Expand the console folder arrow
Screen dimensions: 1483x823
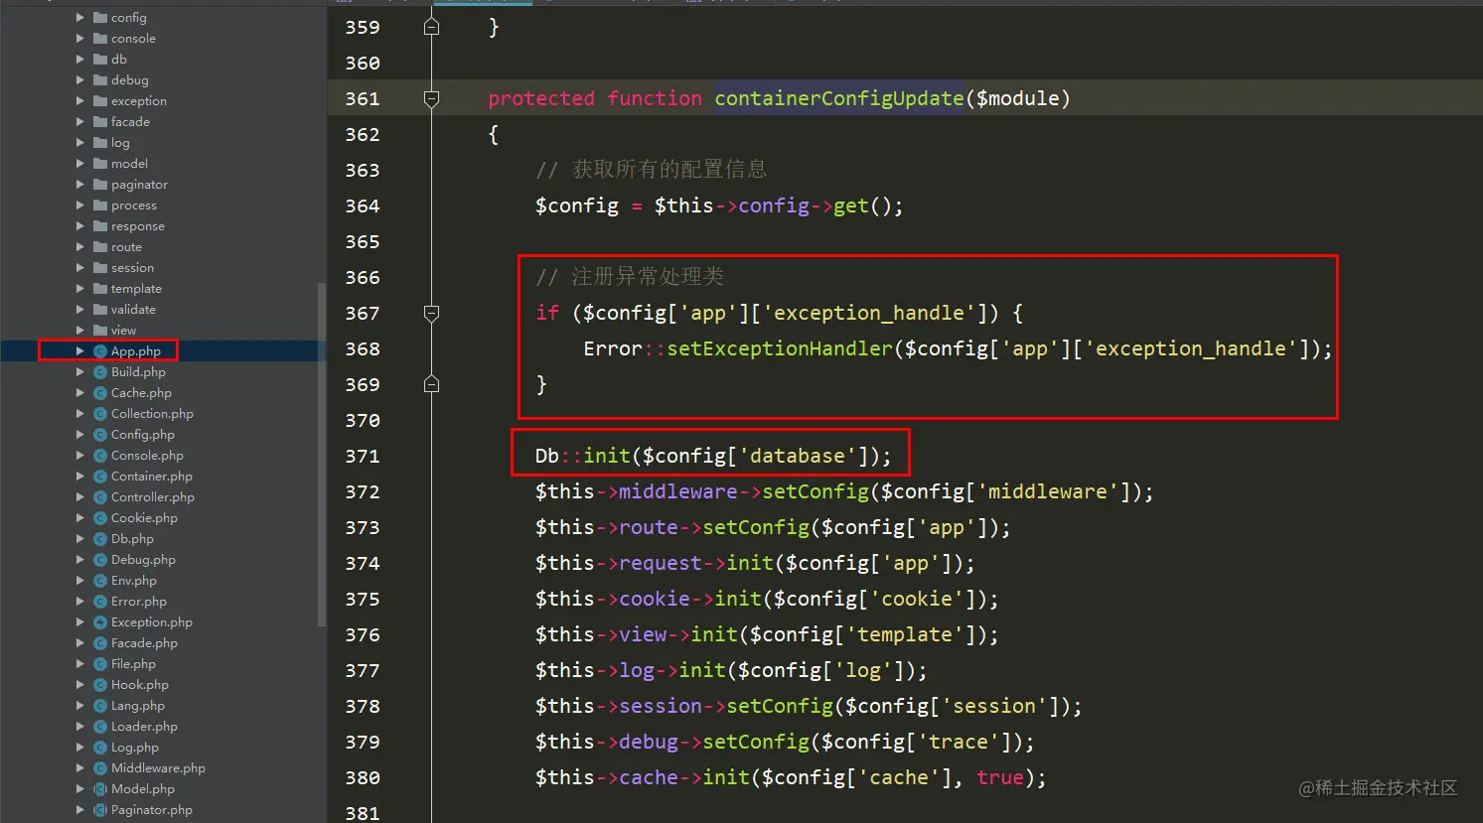(x=80, y=39)
